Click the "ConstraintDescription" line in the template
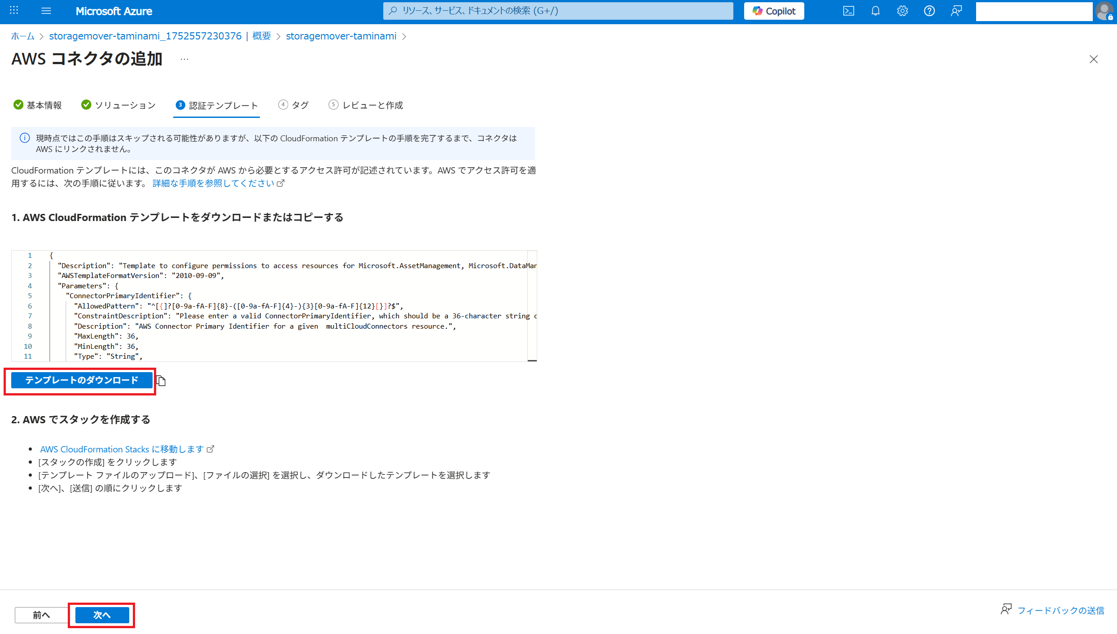Image resolution: width=1117 pixels, height=634 pixels. click(305, 316)
